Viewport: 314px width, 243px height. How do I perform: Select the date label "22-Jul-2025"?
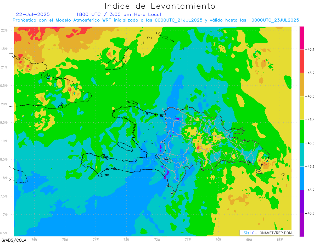point(33,14)
